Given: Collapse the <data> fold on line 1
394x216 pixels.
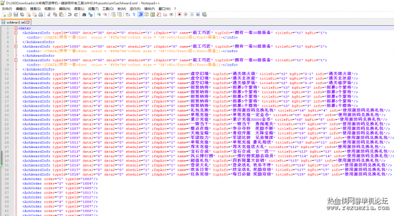Looking at the screenshot, I should [16, 28].
